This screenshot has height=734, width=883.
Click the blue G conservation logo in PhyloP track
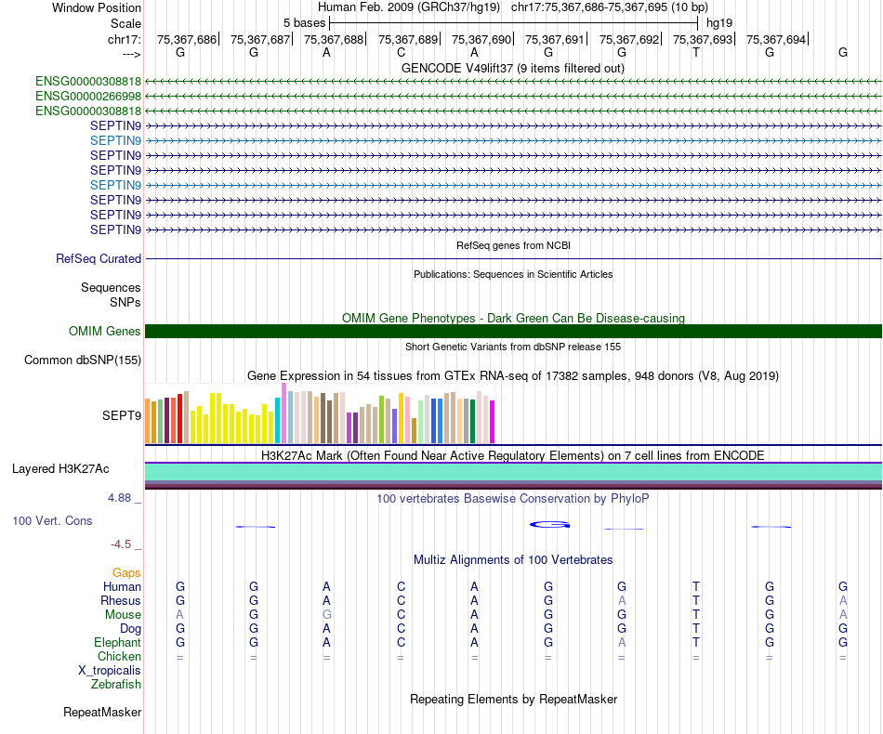[x=549, y=525]
